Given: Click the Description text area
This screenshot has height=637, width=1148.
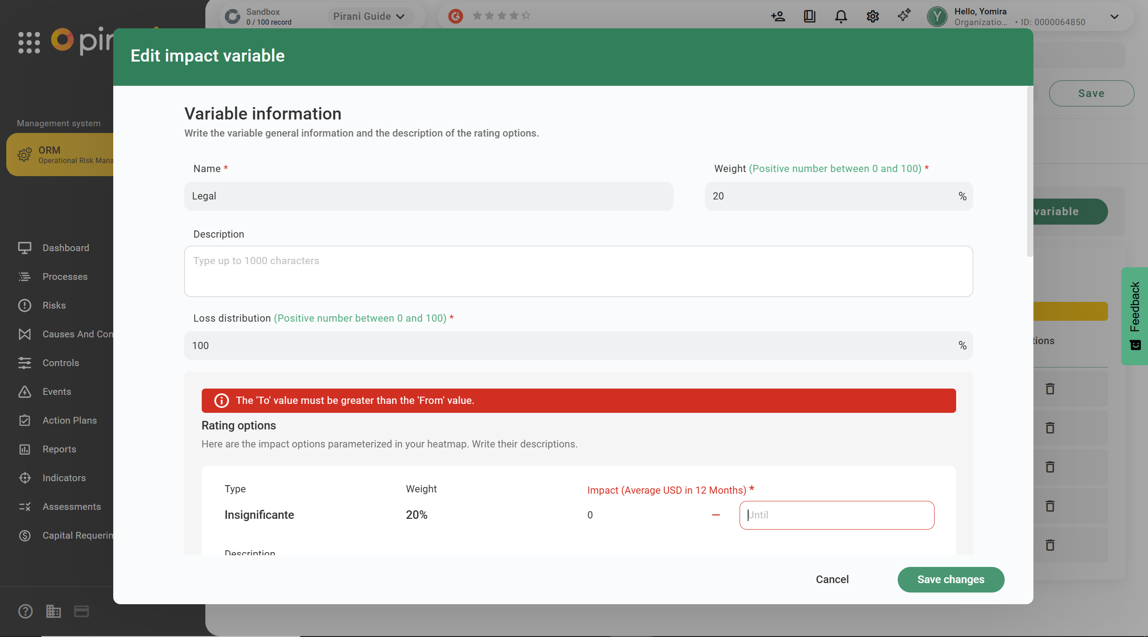Looking at the screenshot, I should tap(578, 271).
